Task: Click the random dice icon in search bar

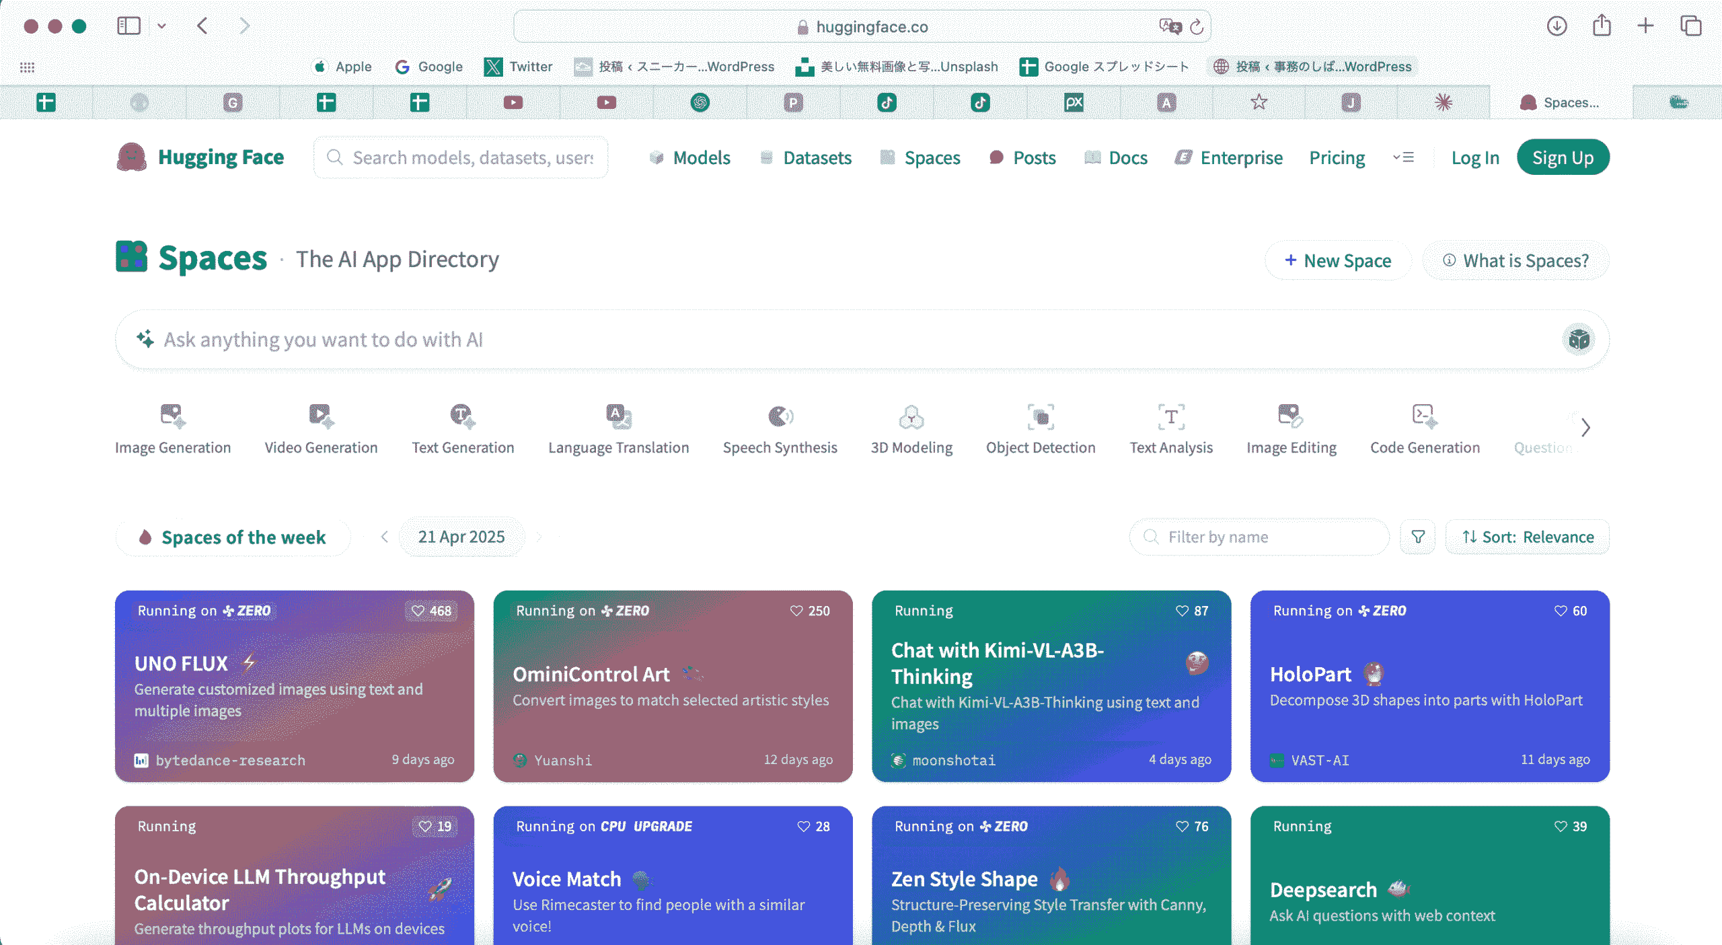Action: [x=1578, y=340]
